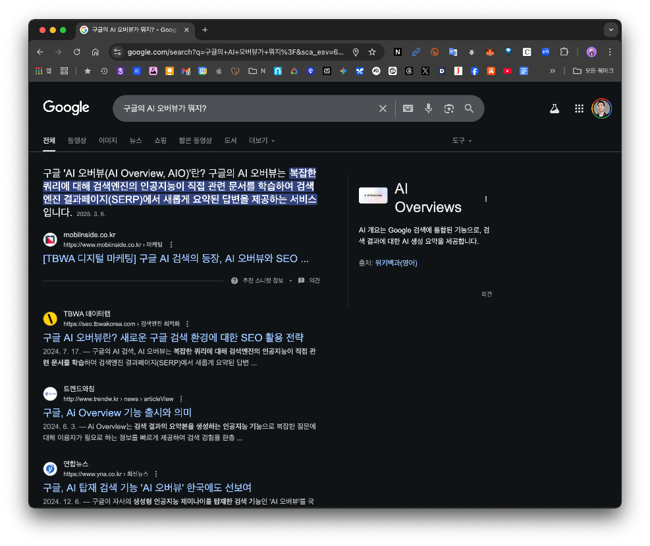Open the 모든 북마크 folder
The width and height of the screenshot is (650, 546).
(x=593, y=71)
